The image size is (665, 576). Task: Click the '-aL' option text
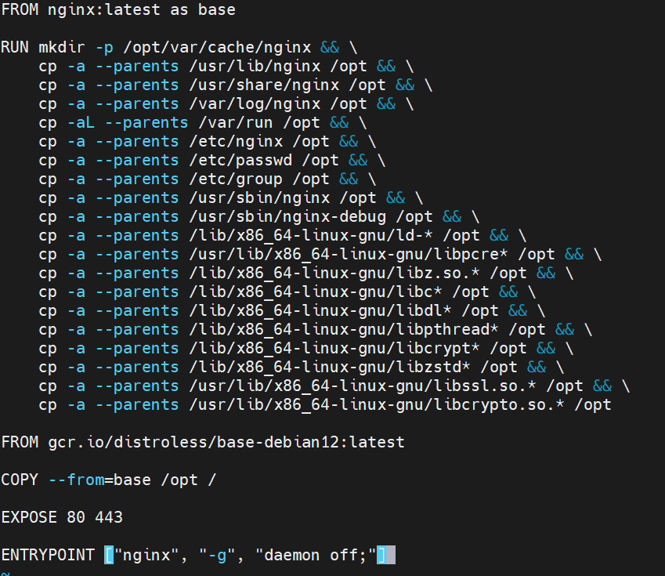[x=81, y=123]
